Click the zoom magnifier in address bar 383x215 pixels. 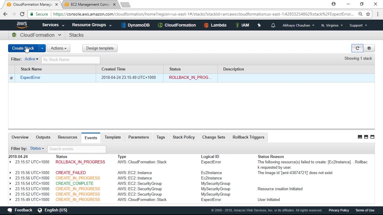pos(361,14)
